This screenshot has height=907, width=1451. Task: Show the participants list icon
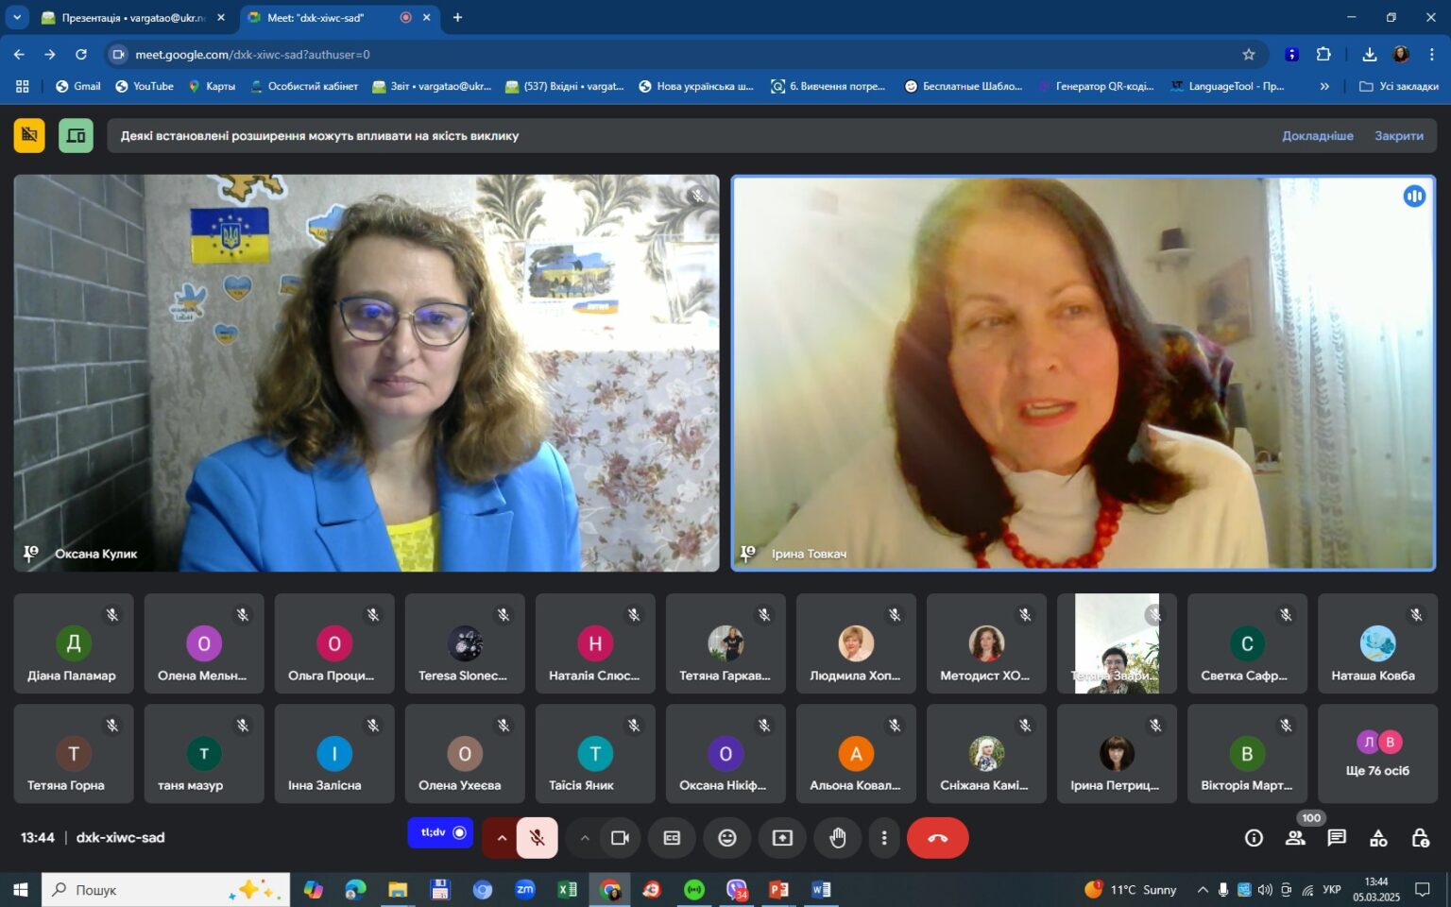1295,838
